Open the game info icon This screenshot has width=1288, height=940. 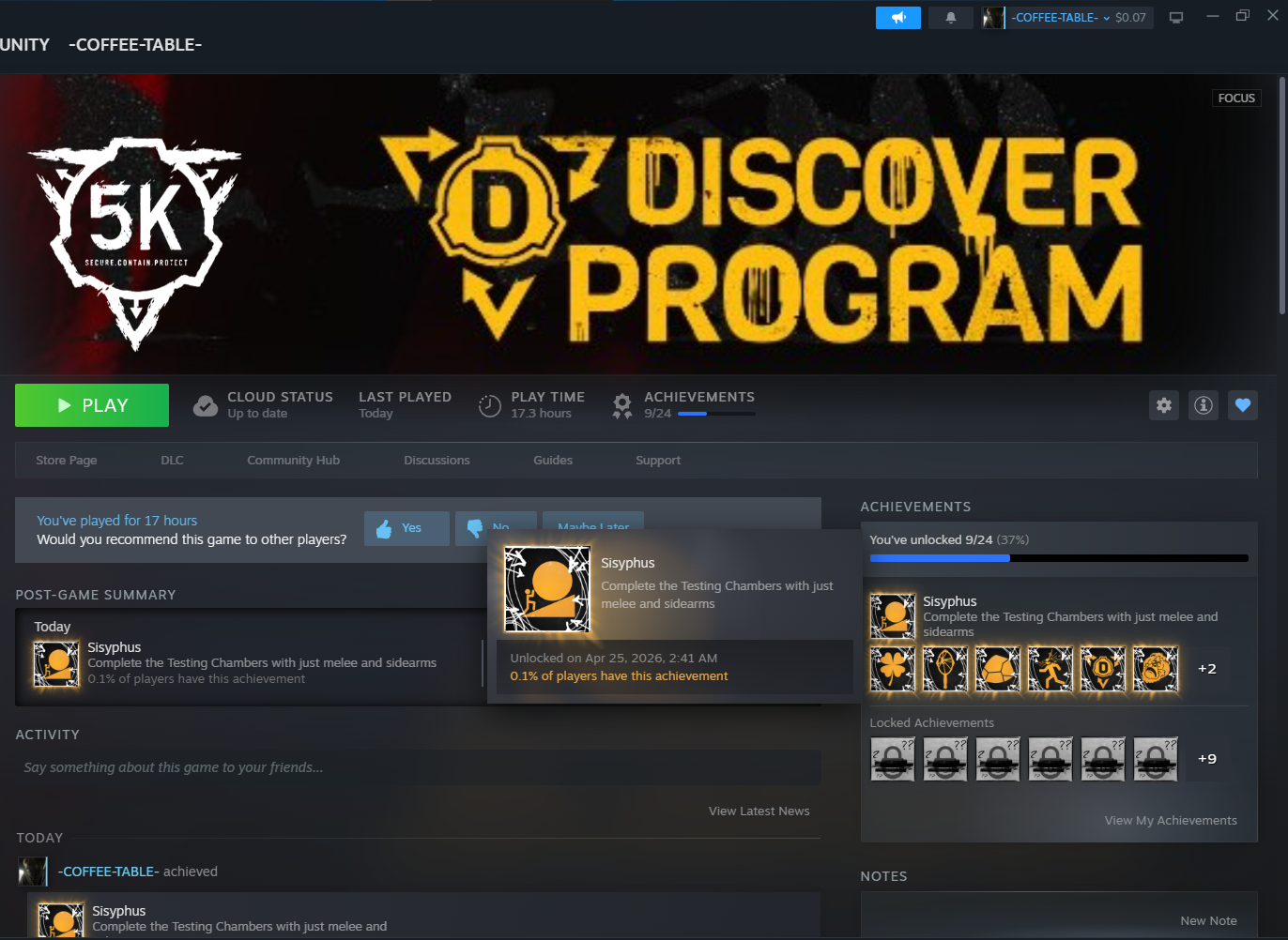coord(1204,405)
